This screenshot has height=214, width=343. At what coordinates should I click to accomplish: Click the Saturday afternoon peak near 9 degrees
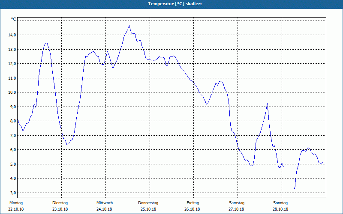point(267,103)
